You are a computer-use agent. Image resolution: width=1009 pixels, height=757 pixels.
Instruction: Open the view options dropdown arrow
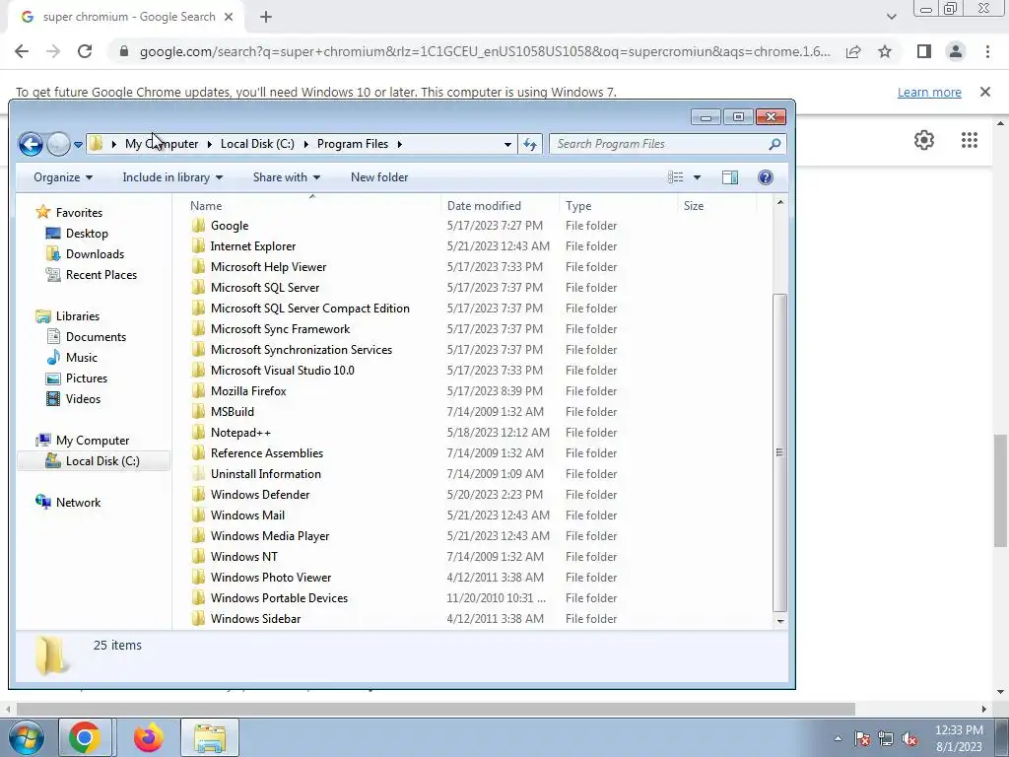697,177
